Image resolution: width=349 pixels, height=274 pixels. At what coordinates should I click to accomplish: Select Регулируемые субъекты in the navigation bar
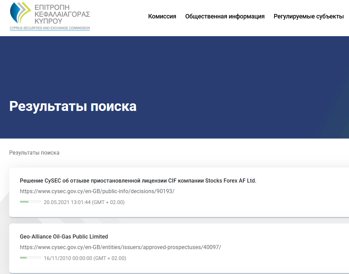click(309, 16)
